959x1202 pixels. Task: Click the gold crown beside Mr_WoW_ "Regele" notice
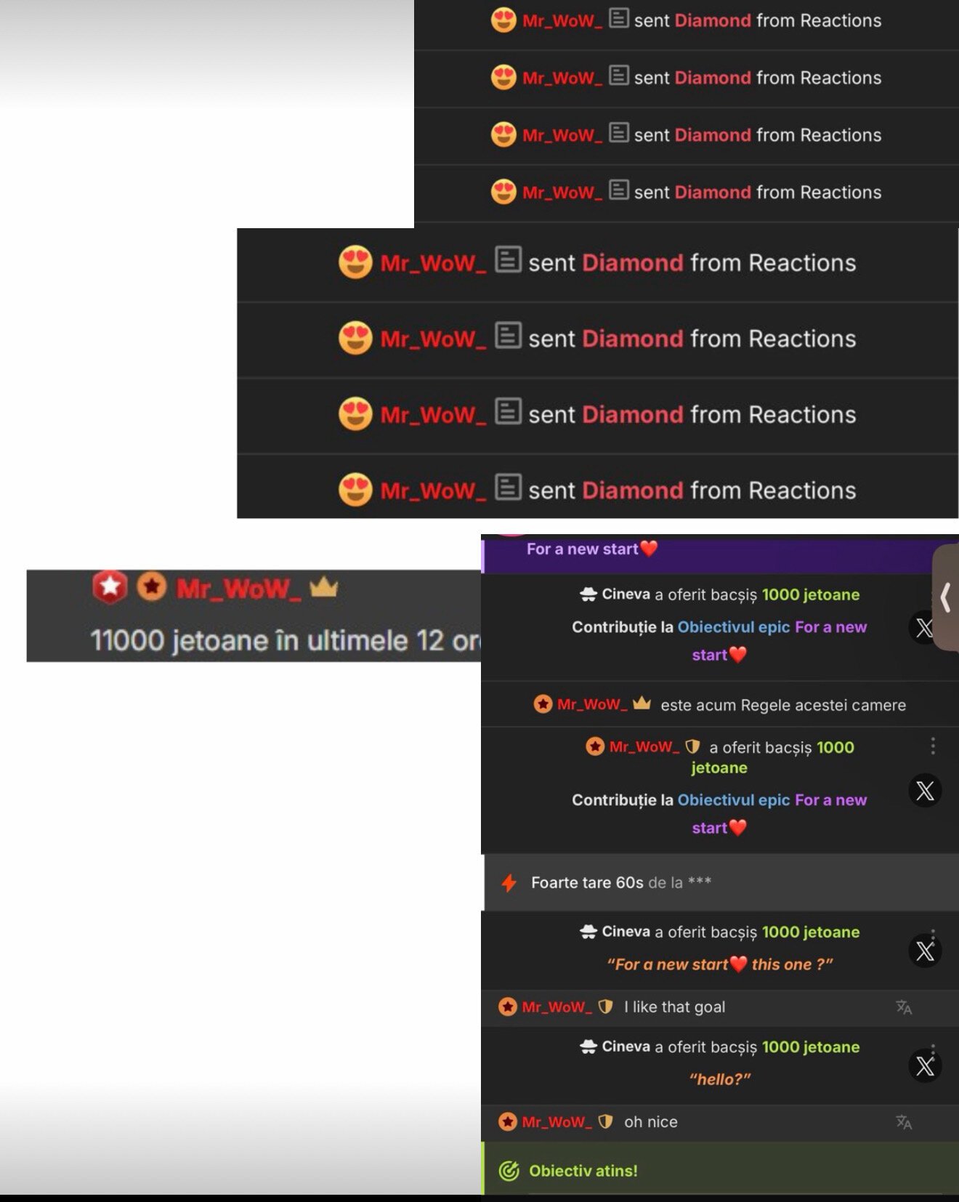click(642, 703)
